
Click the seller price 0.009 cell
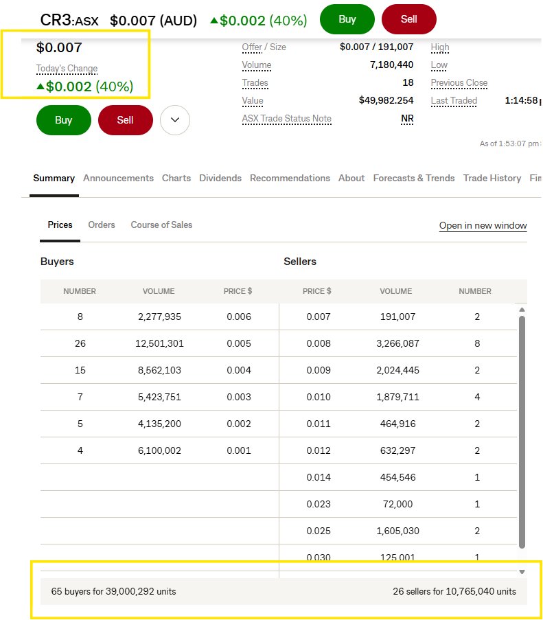(319, 371)
